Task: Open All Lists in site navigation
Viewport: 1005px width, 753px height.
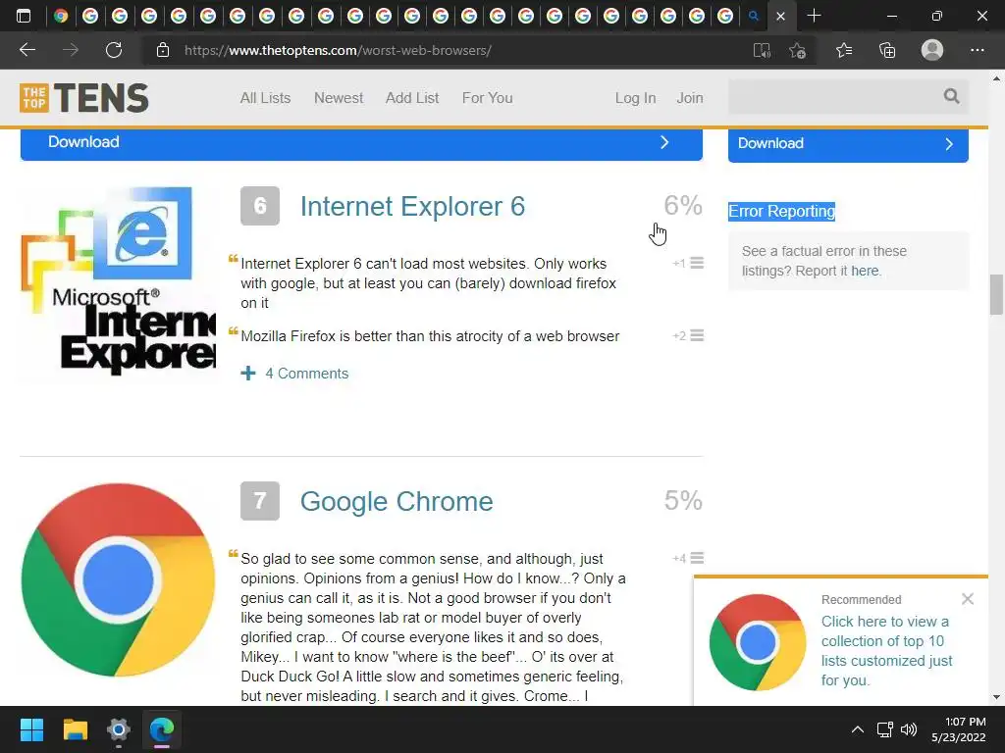Action: click(265, 98)
